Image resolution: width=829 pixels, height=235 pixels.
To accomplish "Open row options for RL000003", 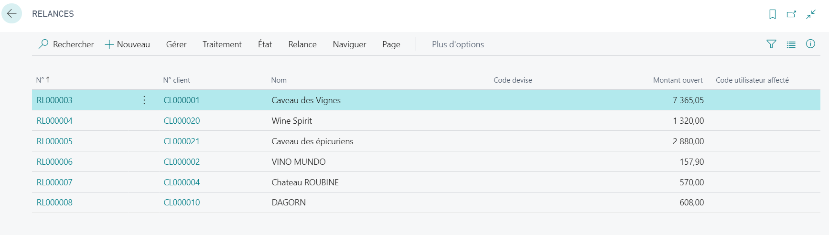I will point(144,100).
